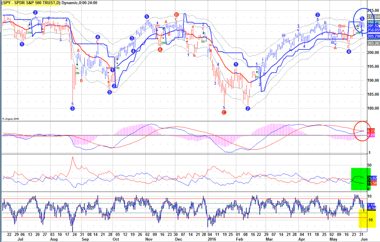Click the 2.18 oscillator value label

pyautogui.click(x=374, y=204)
